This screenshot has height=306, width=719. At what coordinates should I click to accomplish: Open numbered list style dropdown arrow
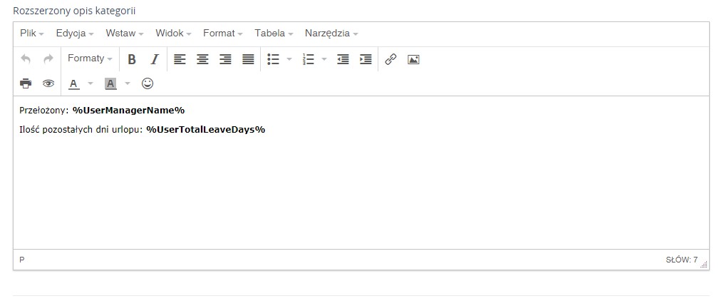324,59
